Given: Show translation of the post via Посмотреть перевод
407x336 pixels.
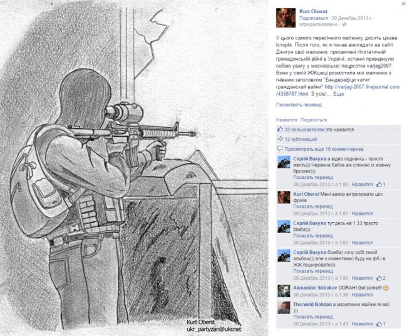Looking at the screenshot, I should click(x=299, y=105).
